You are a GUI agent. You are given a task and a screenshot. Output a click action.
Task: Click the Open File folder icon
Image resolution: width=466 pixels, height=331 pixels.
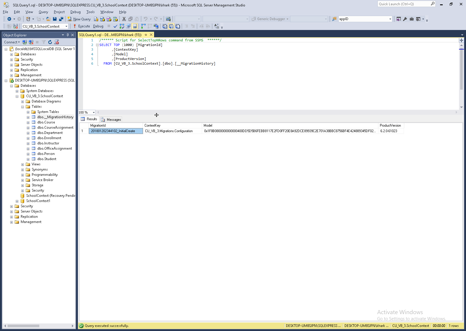pos(48,19)
